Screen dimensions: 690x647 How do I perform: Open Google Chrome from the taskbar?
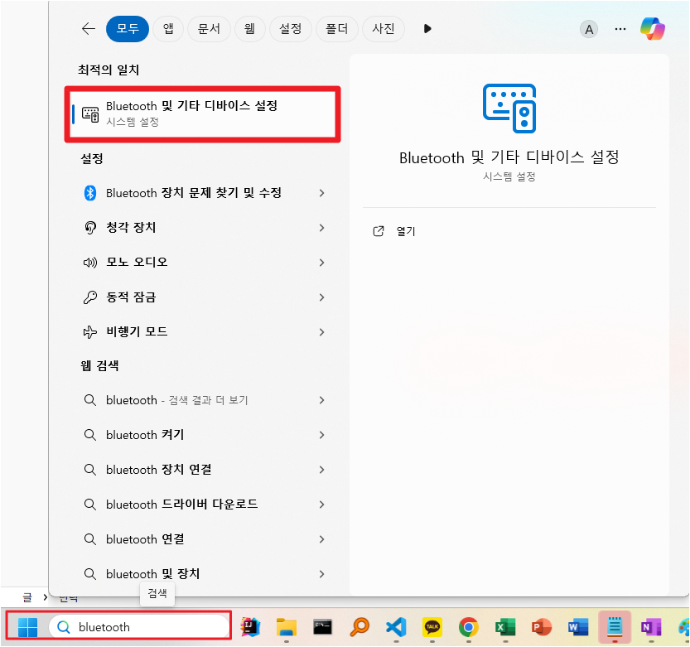click(469, 627)
